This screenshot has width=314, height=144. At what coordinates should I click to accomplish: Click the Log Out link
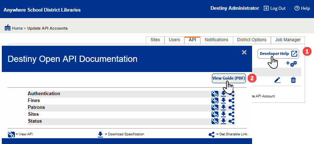275,8
